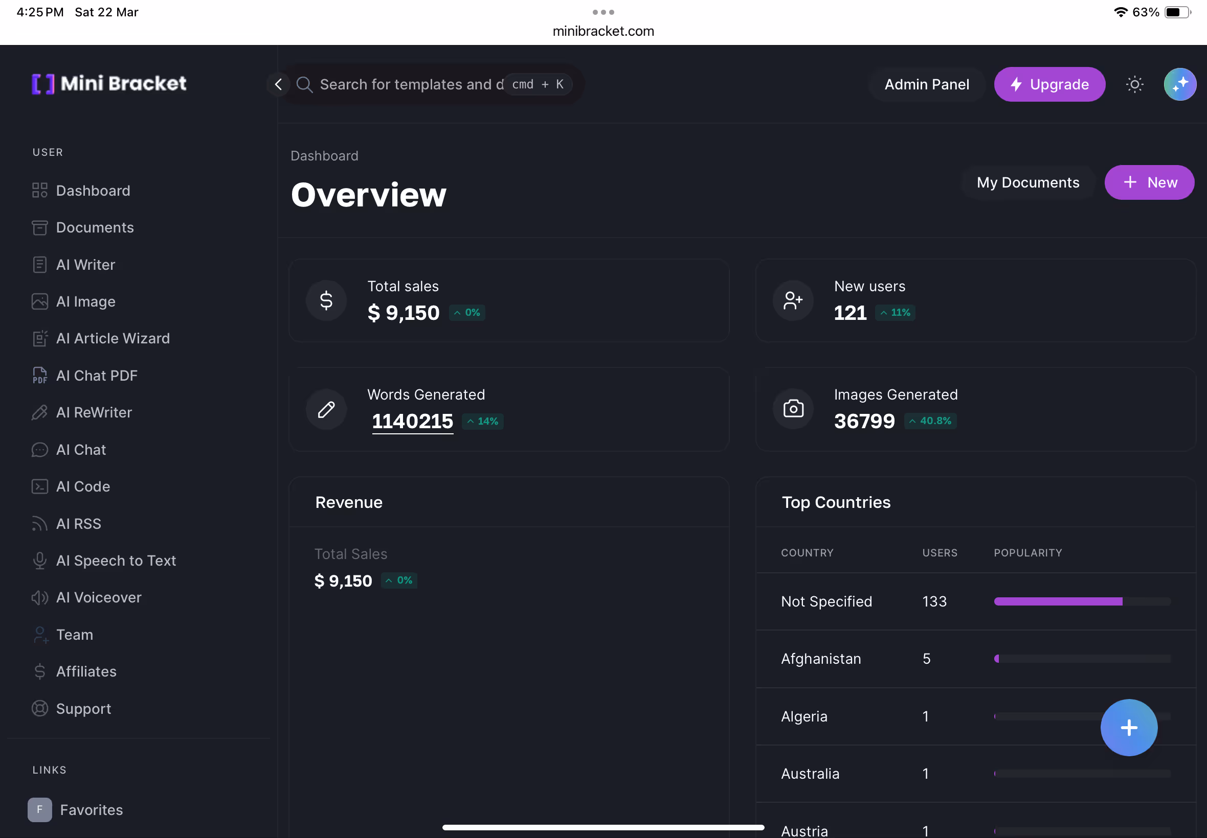Click the blue floating plus button
1207x838 pixels.
[1128, 727]
